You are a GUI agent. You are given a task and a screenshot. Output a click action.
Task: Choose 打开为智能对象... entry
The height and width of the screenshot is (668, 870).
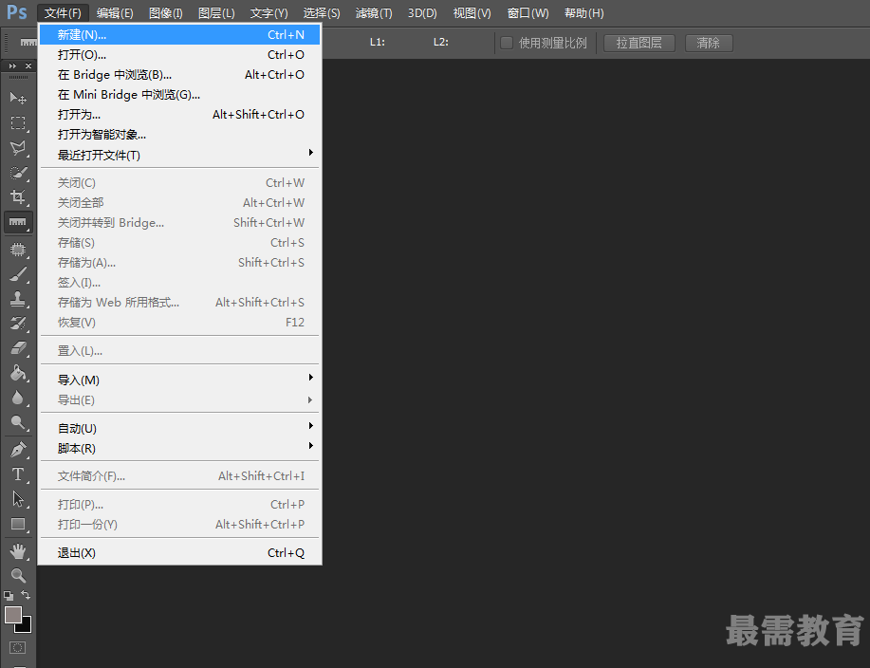coord(179,135)
